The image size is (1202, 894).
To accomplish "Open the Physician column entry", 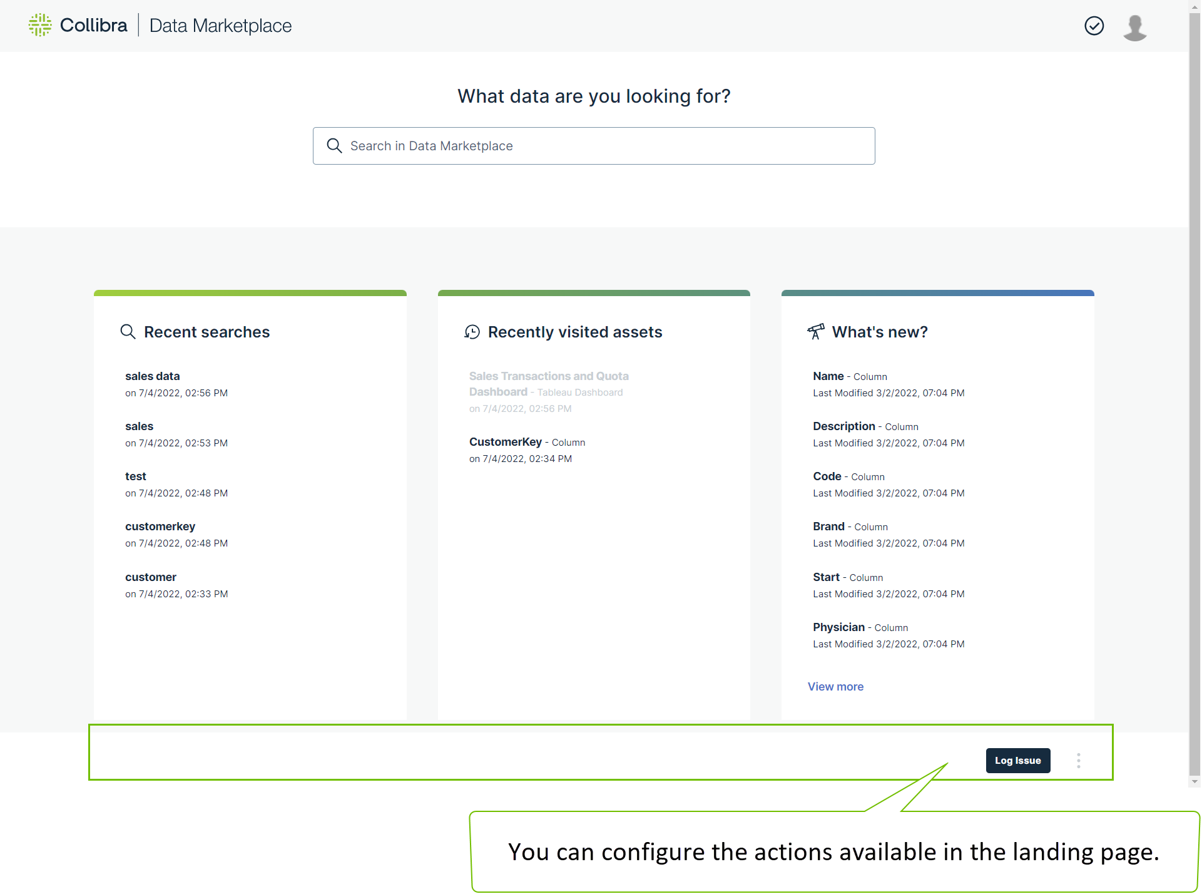I will click(x=838, y=627).
